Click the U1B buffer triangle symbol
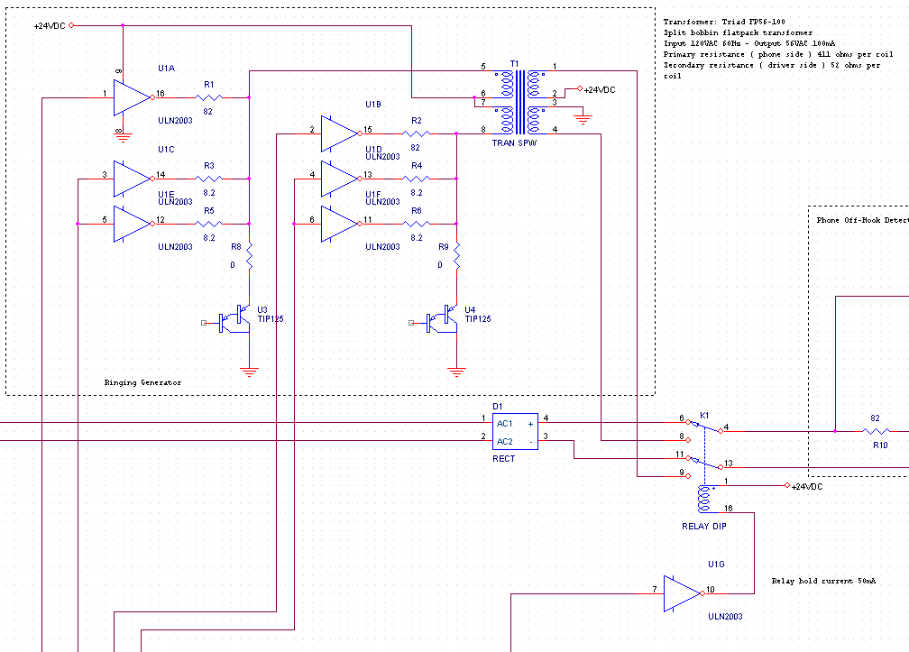The width and height of the screenshot is (909, 652). pyautogui.click(x=339, y=132)
